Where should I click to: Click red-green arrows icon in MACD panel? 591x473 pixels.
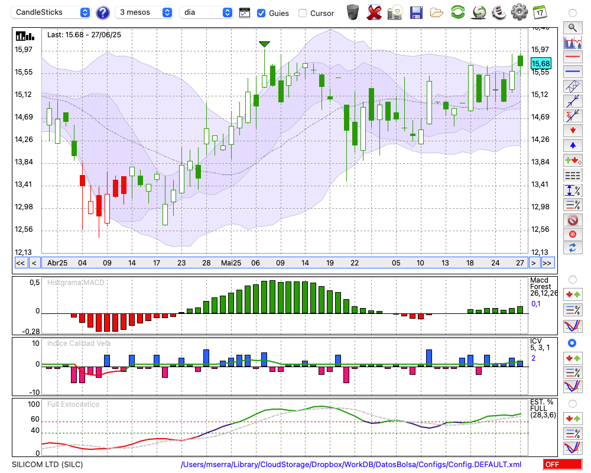573,294
